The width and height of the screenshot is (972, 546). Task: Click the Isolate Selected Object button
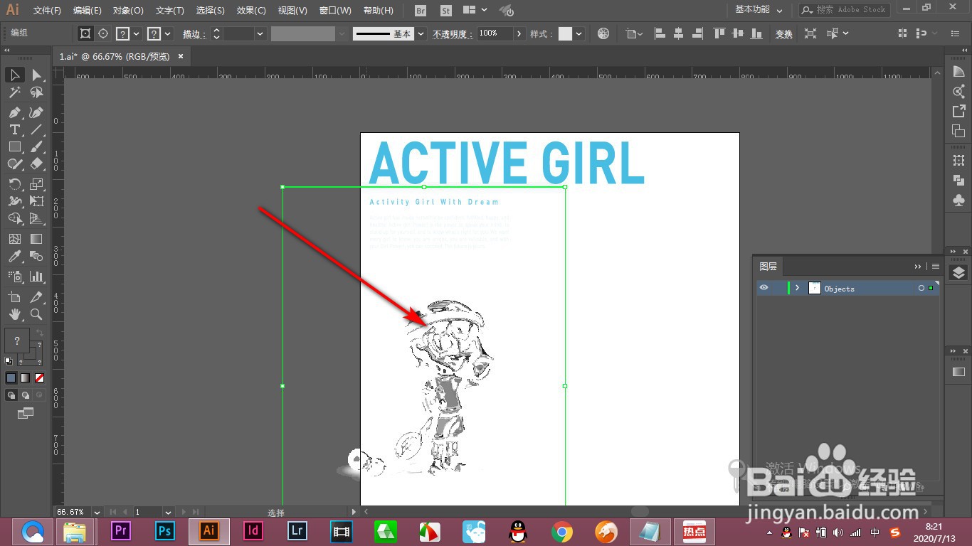[810, 33]
